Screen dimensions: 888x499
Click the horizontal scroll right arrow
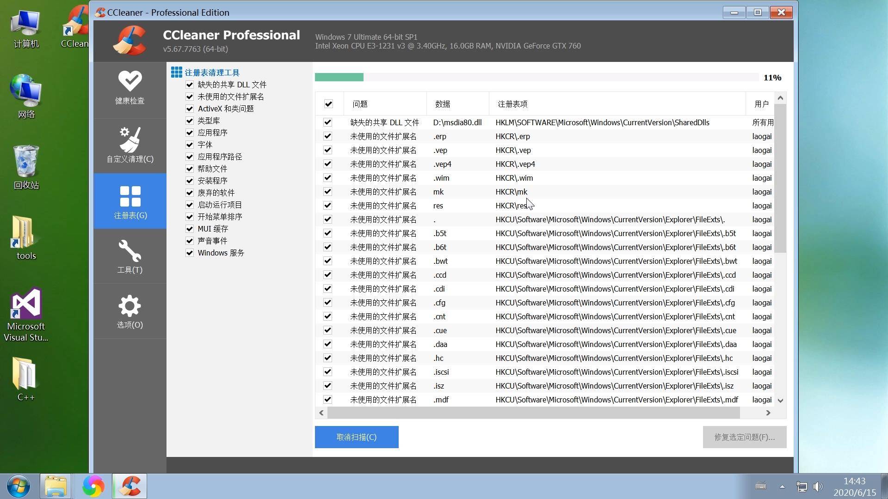click(768, 413)
